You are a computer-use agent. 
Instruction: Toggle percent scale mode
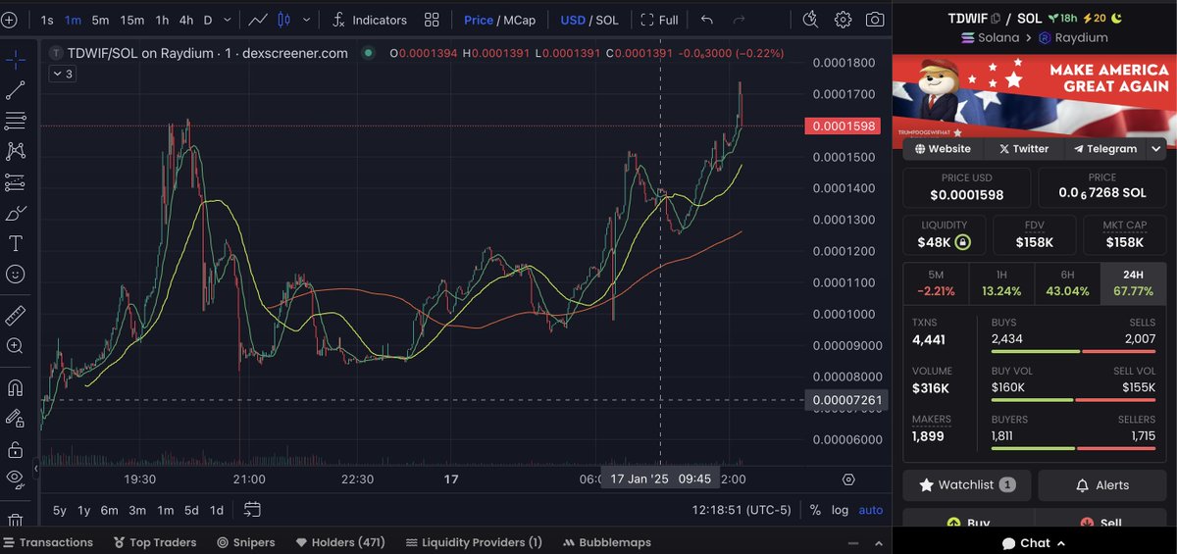(x=814, y=510)
